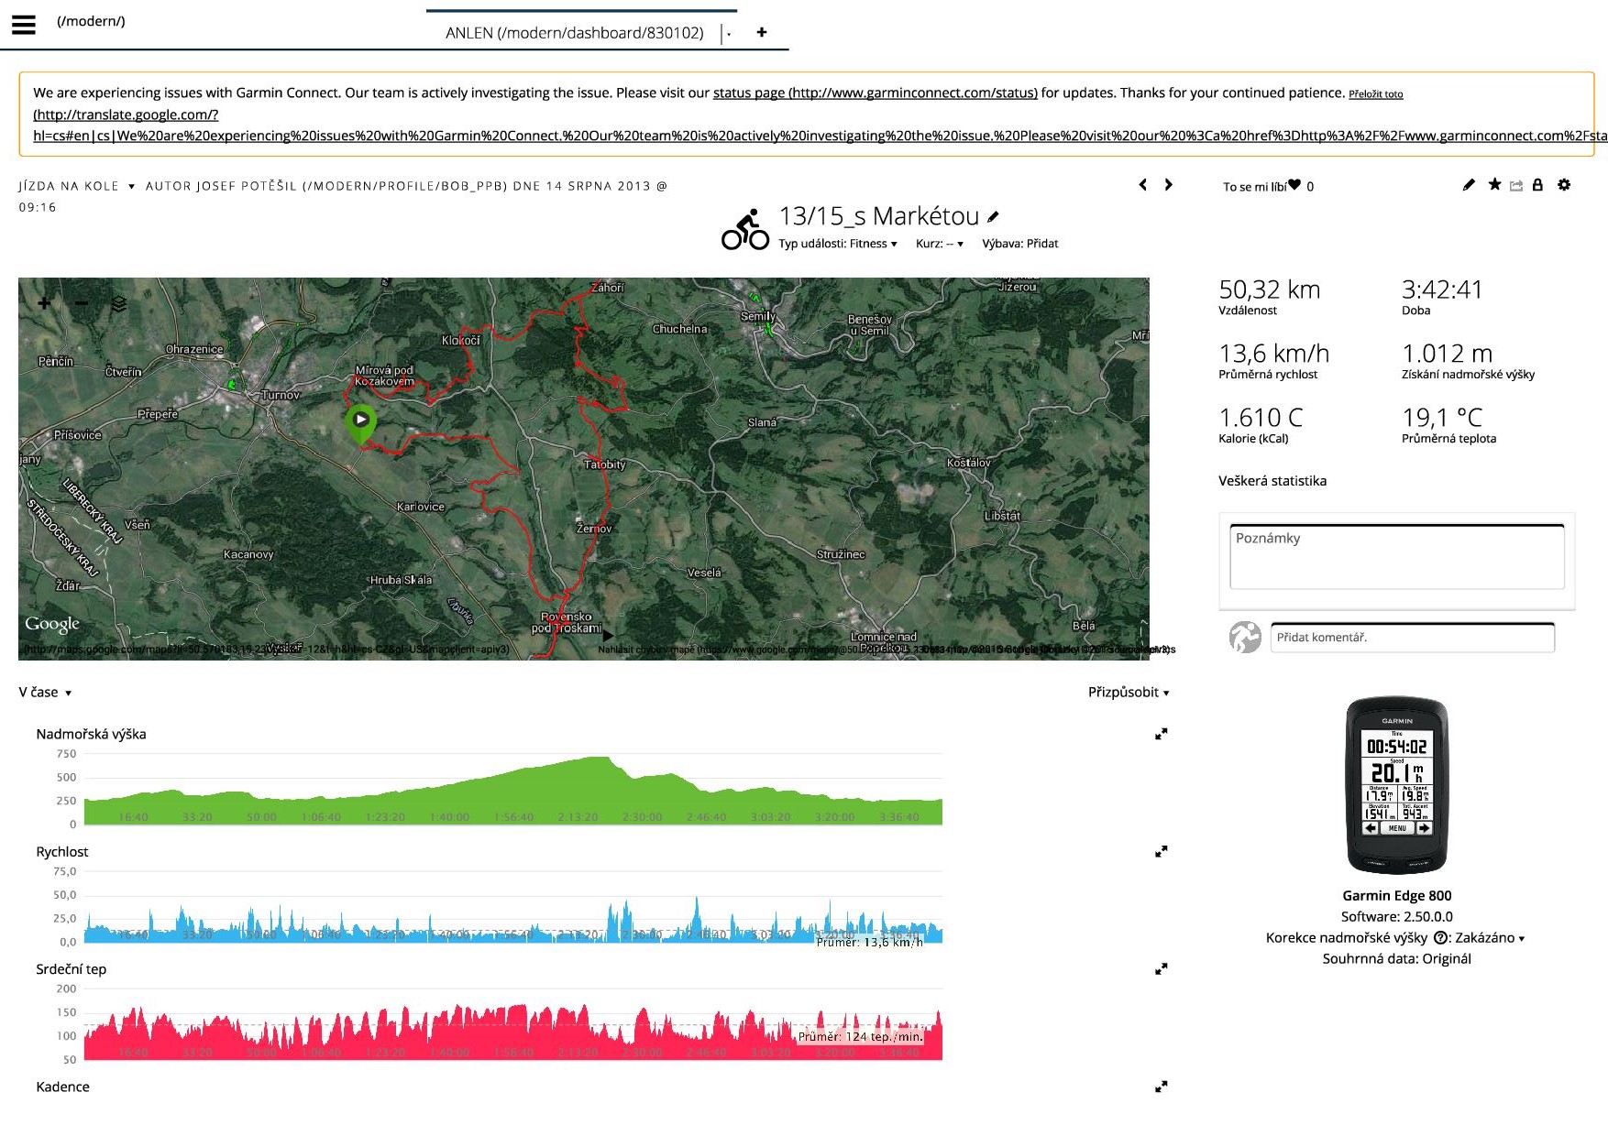Select the ANLEN dashboard tab

(574, 33)
